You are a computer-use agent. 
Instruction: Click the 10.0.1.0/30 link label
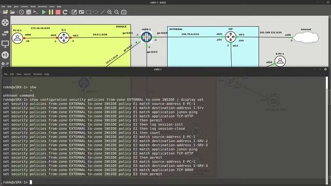[x=100, y=35]
